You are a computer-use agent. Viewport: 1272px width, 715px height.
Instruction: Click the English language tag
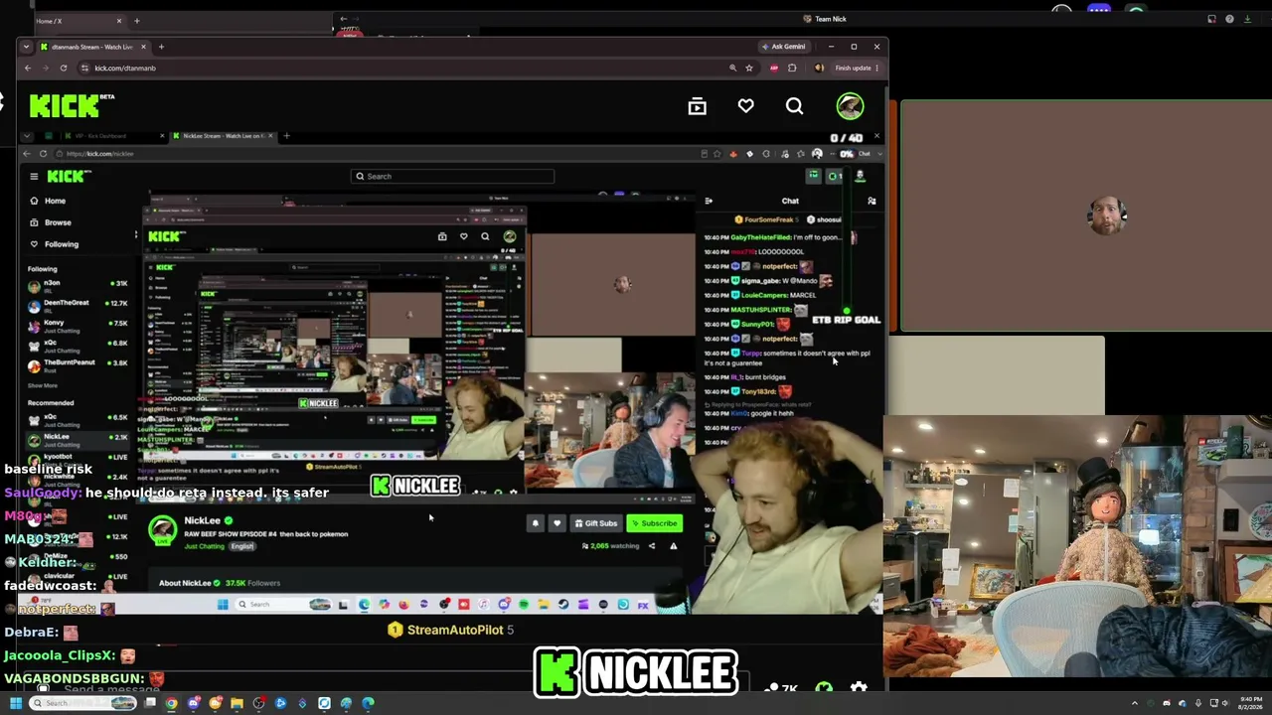tap(242, 546)
